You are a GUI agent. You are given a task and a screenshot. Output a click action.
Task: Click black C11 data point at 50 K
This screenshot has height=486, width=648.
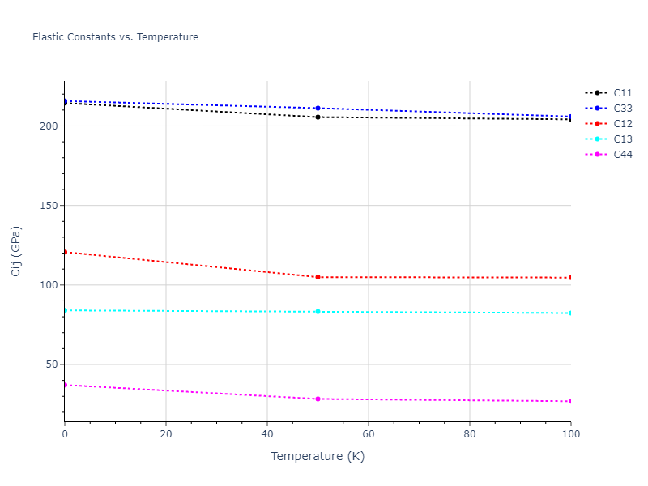click(x=318, y=117)
